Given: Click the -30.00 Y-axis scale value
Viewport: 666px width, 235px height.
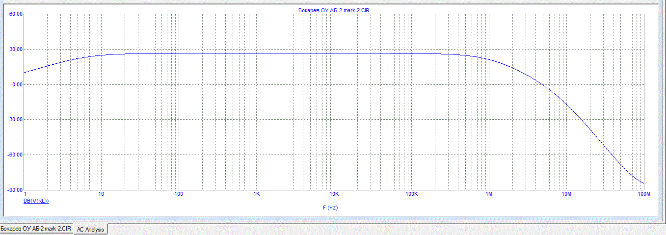Looking at the screenshot, I should pos(15,119).
